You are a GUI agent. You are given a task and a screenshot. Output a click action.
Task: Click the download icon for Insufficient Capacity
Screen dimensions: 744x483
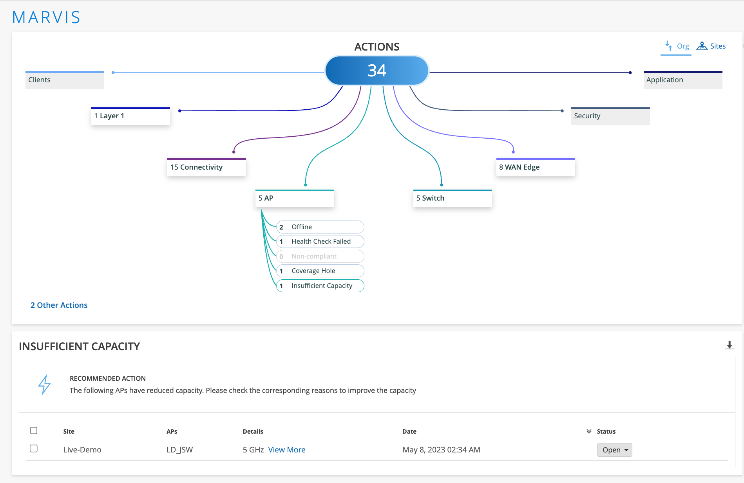(729, 345)
